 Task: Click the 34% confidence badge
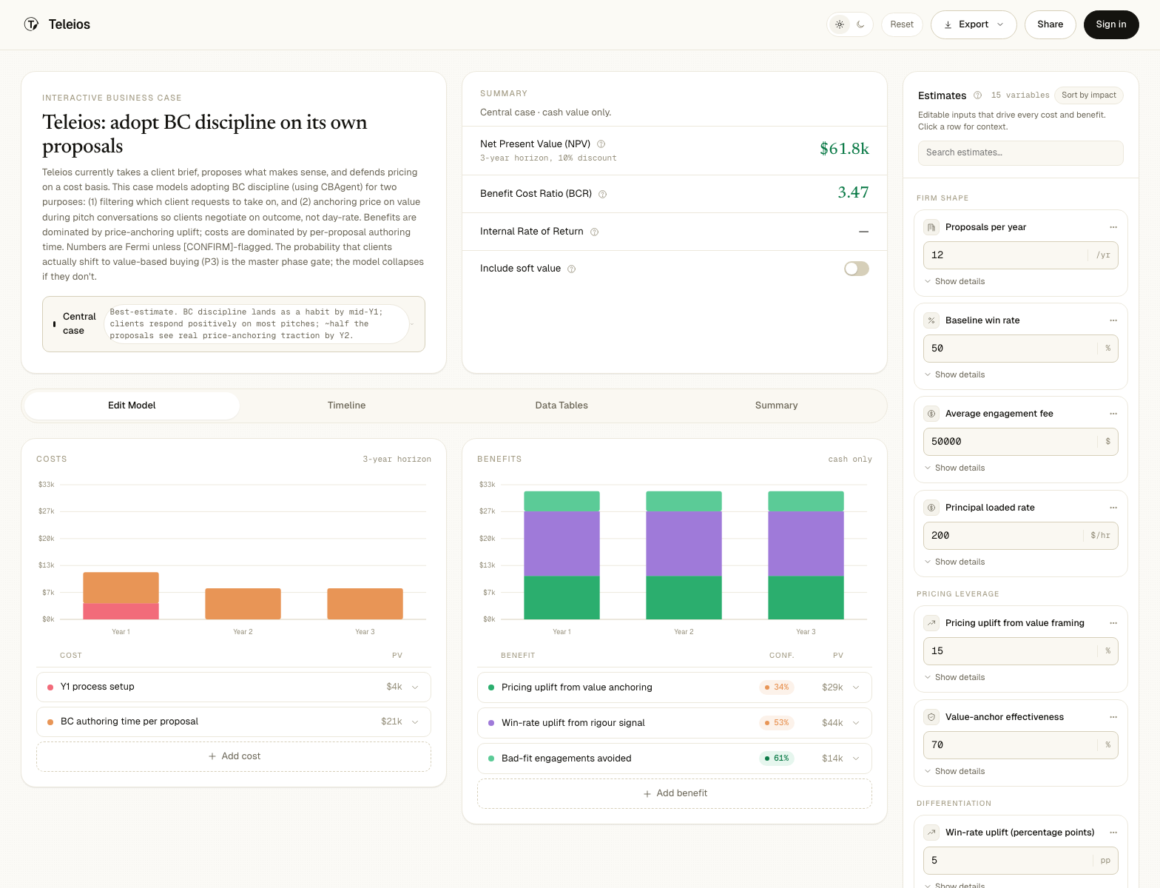(x=777, y=687)
